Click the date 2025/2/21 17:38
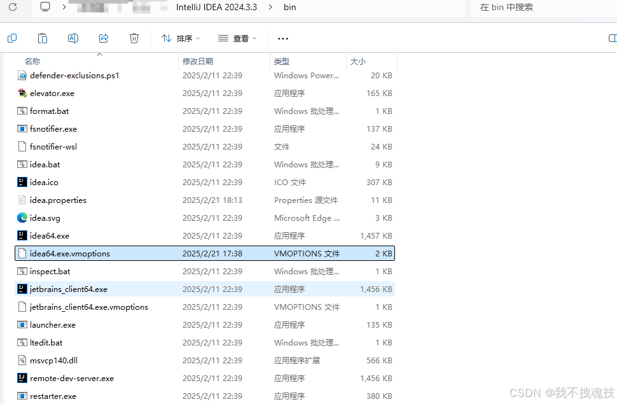Screen dimensions: 617x404 tap(212, 254)
